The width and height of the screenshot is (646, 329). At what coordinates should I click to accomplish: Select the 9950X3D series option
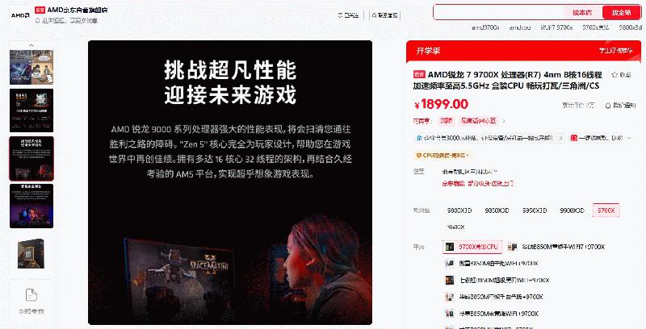point(535,210)
